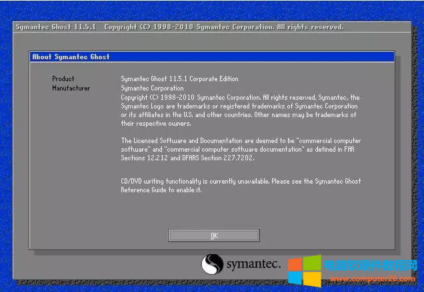The width and height of the screenshot is (424, 292).
Task: Click 'Symantec Ghost 11.5.1 Corporate Edition' text
Action: (x=179, y=78)
